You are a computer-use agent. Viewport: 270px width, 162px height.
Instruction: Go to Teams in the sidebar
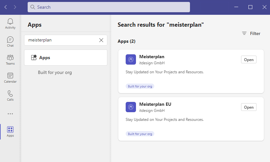10,60
